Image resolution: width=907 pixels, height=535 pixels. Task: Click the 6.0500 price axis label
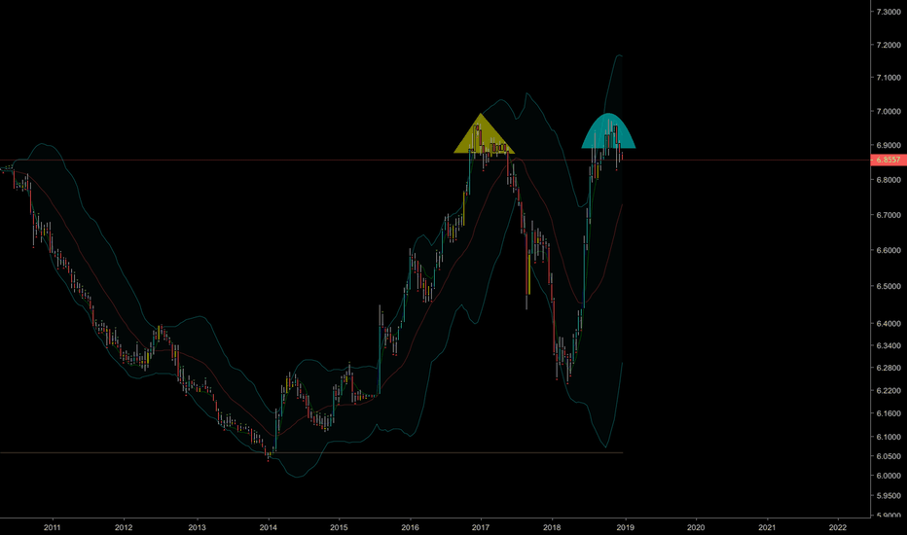click(x=889, y=456)
